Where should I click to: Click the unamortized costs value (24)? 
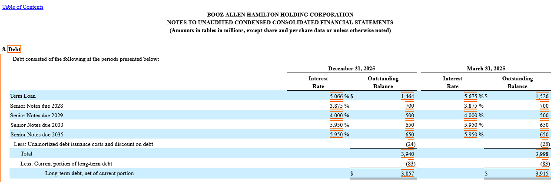coord(411,144)
